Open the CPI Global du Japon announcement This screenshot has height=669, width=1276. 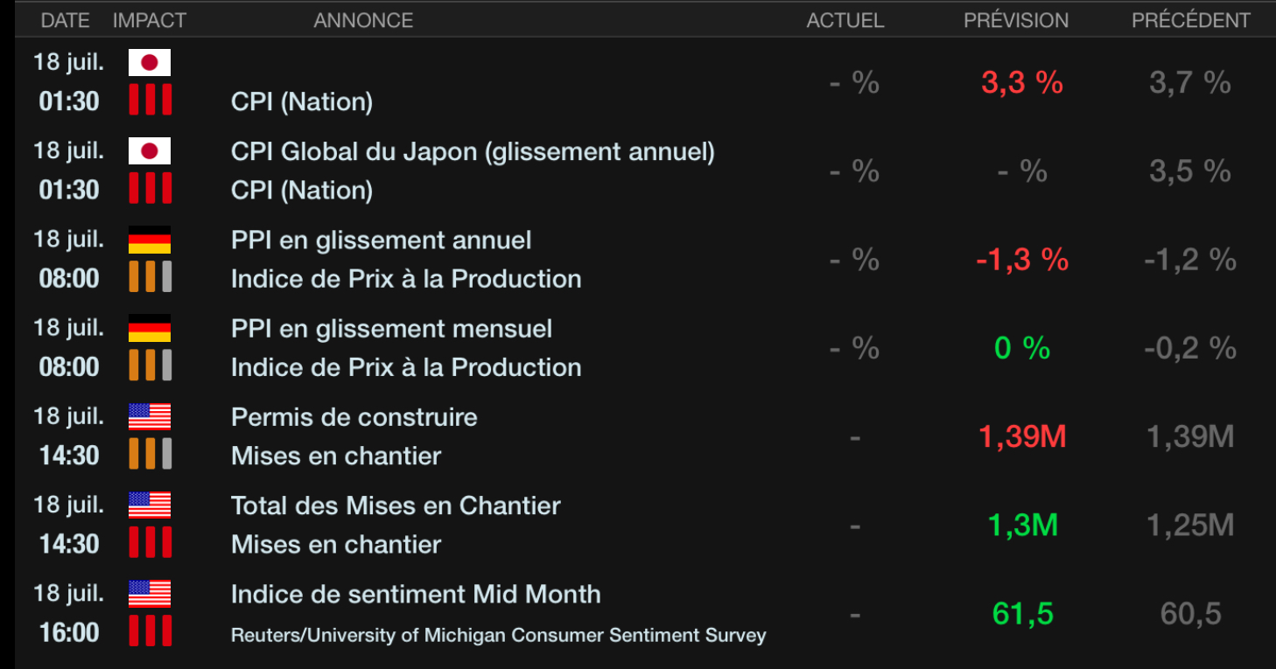(x=473, y=152)
